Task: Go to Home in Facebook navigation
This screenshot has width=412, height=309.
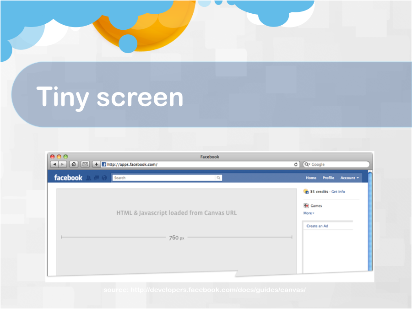Action: point(311,178)
